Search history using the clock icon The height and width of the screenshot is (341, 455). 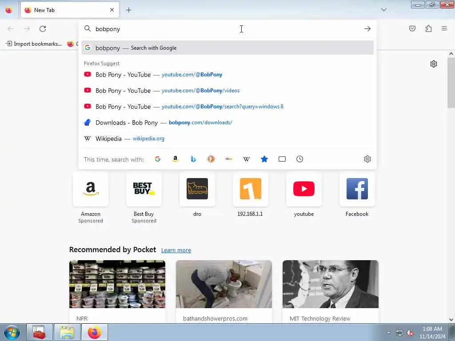pyautogui.click(x=300, y=159)
